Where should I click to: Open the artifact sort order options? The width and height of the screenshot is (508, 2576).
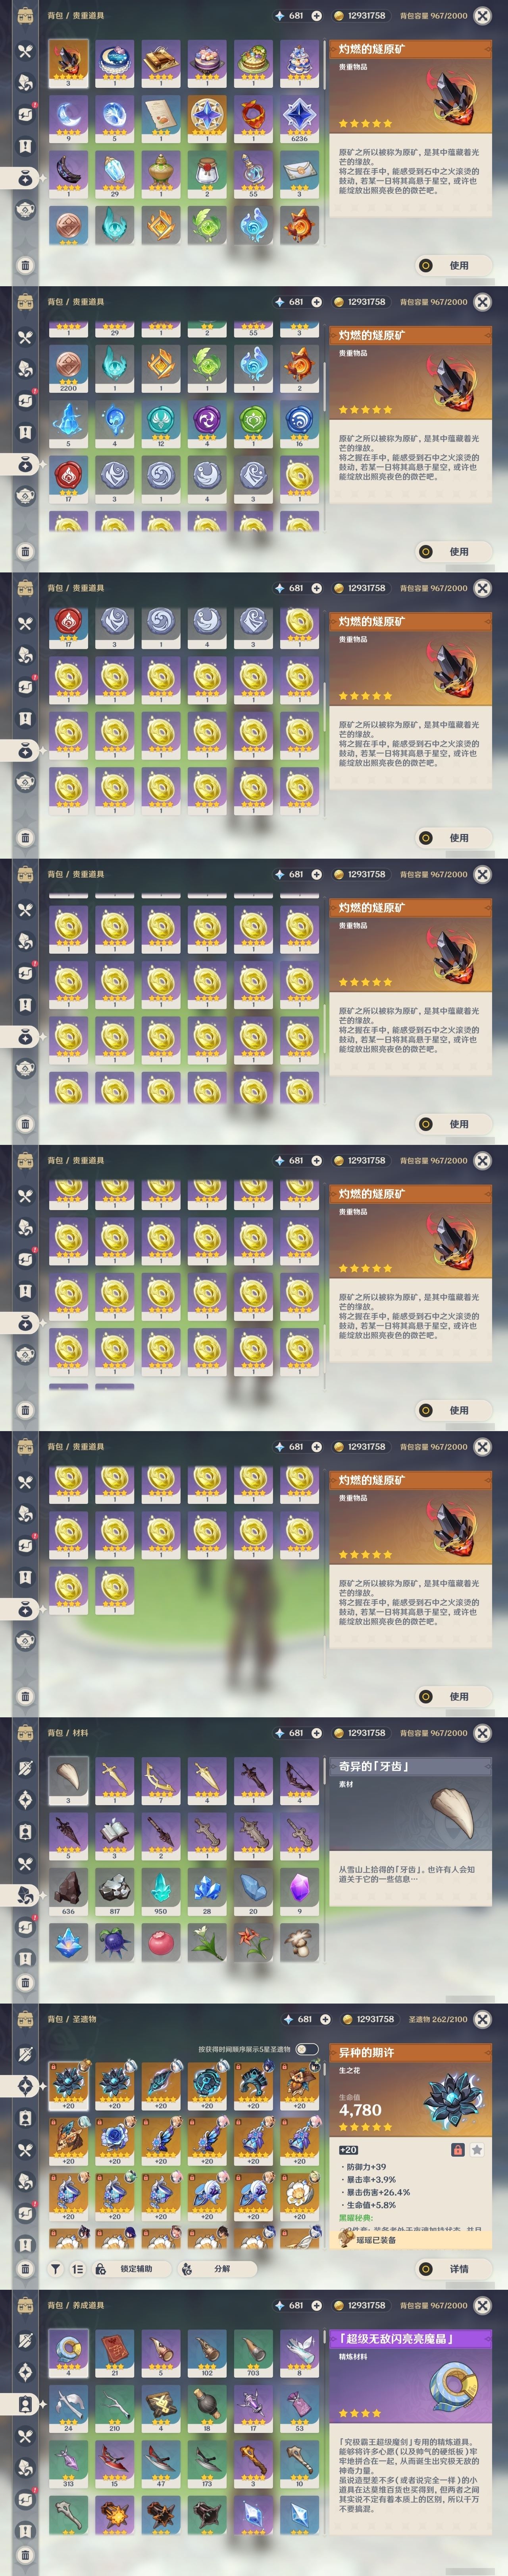click(x=78, y=2269)
